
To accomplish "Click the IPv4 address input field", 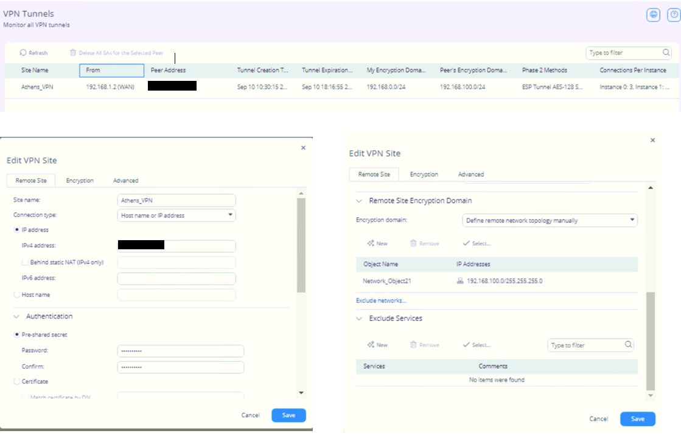I will point(176,246).
